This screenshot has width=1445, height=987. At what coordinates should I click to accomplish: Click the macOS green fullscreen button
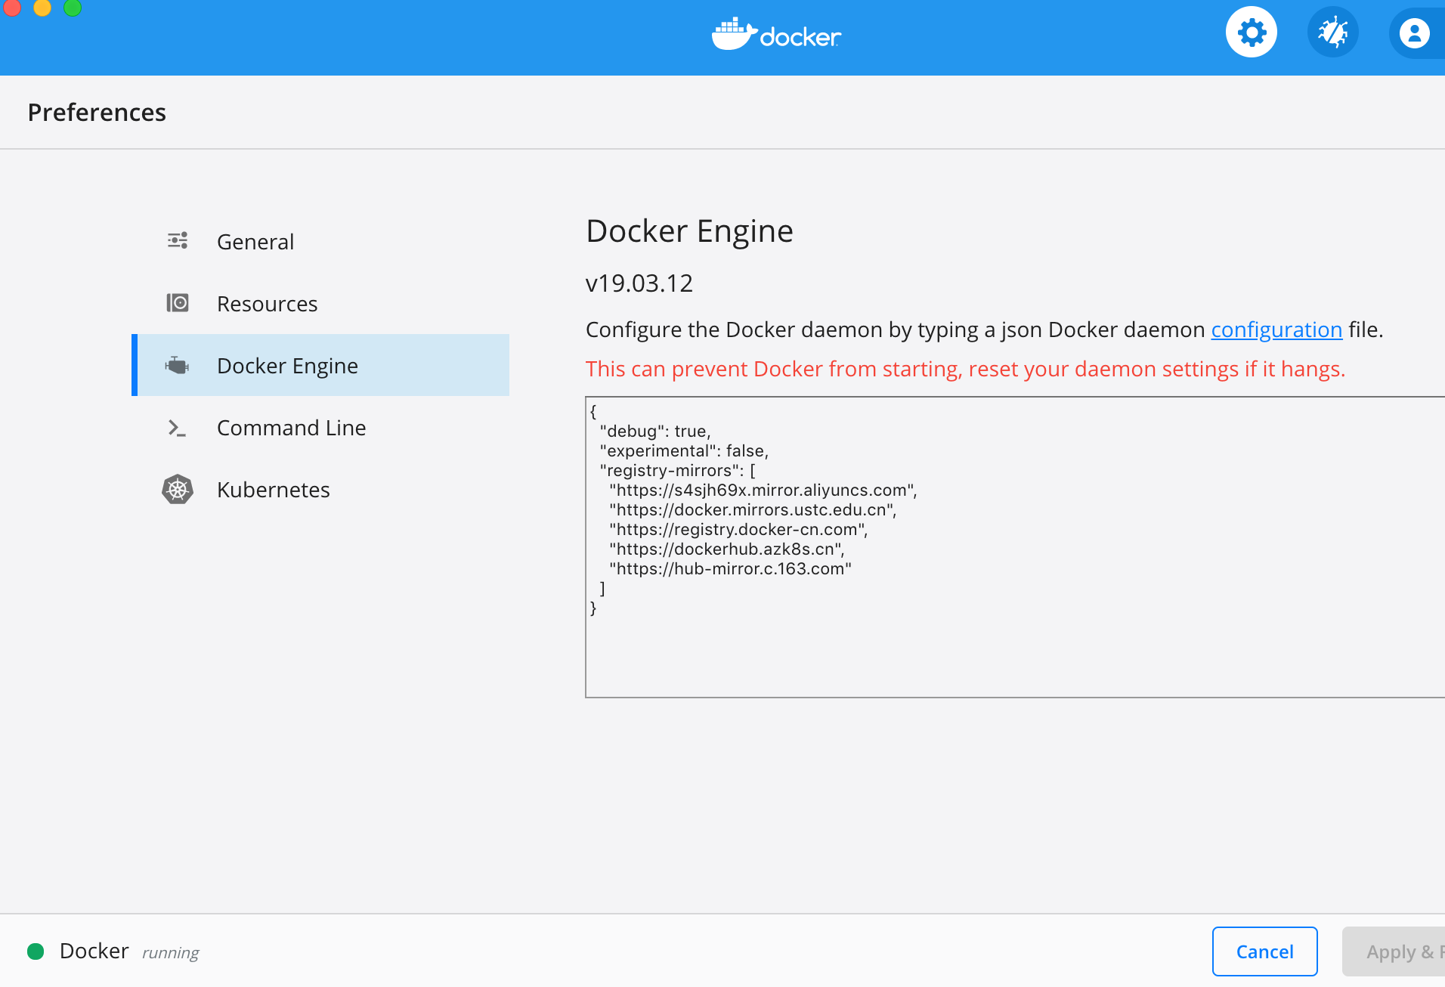click(x=73, y=7)
